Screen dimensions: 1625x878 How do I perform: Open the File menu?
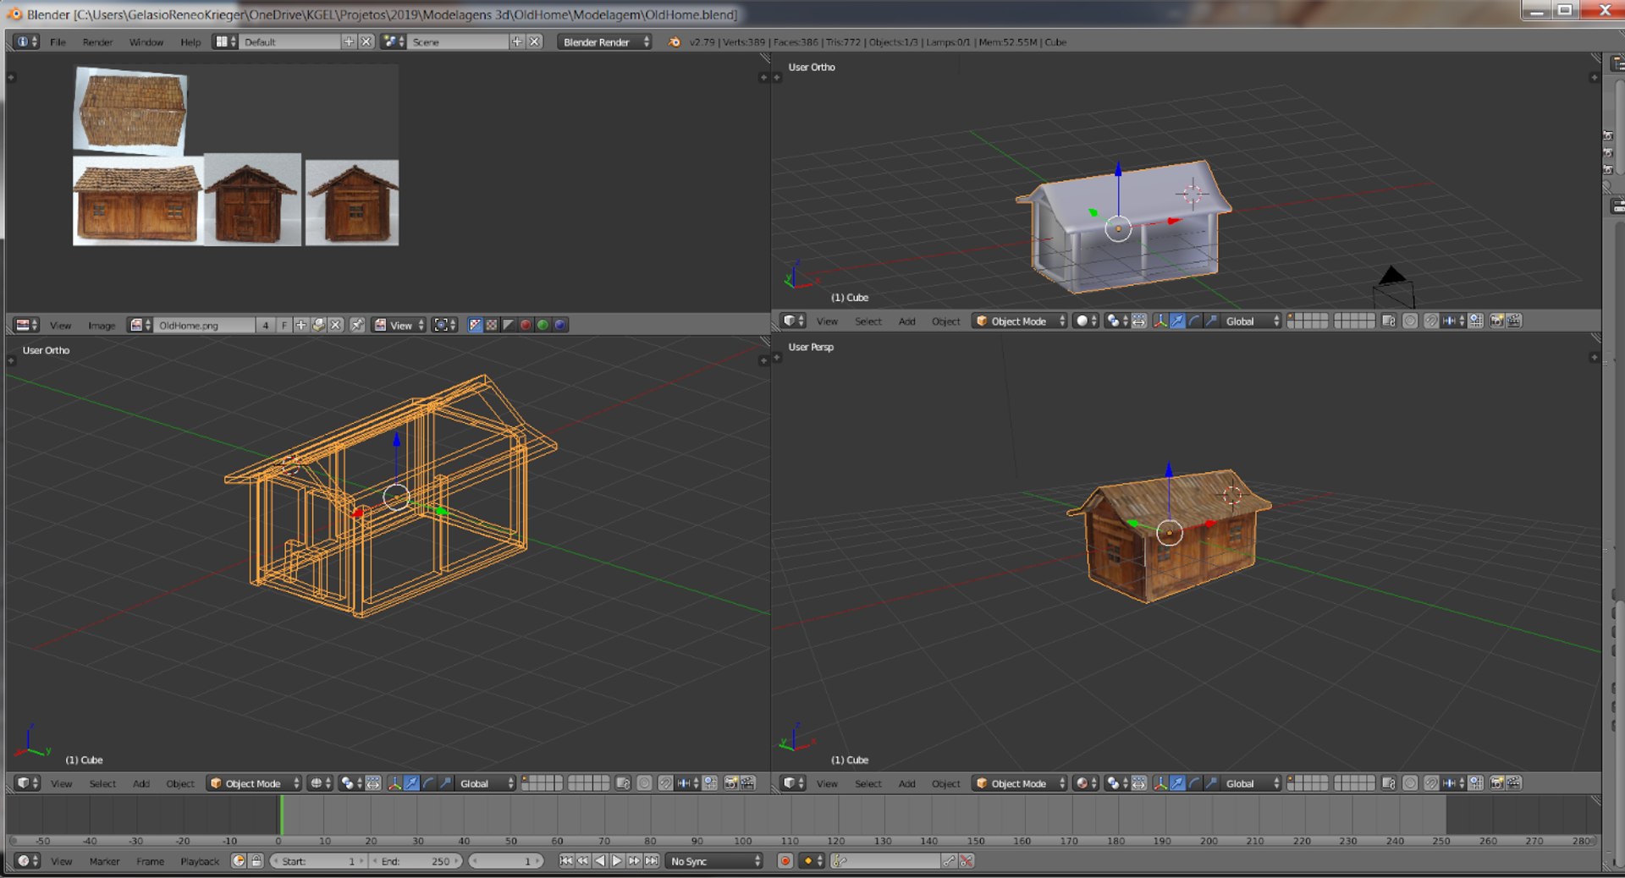tap(58, 41)
